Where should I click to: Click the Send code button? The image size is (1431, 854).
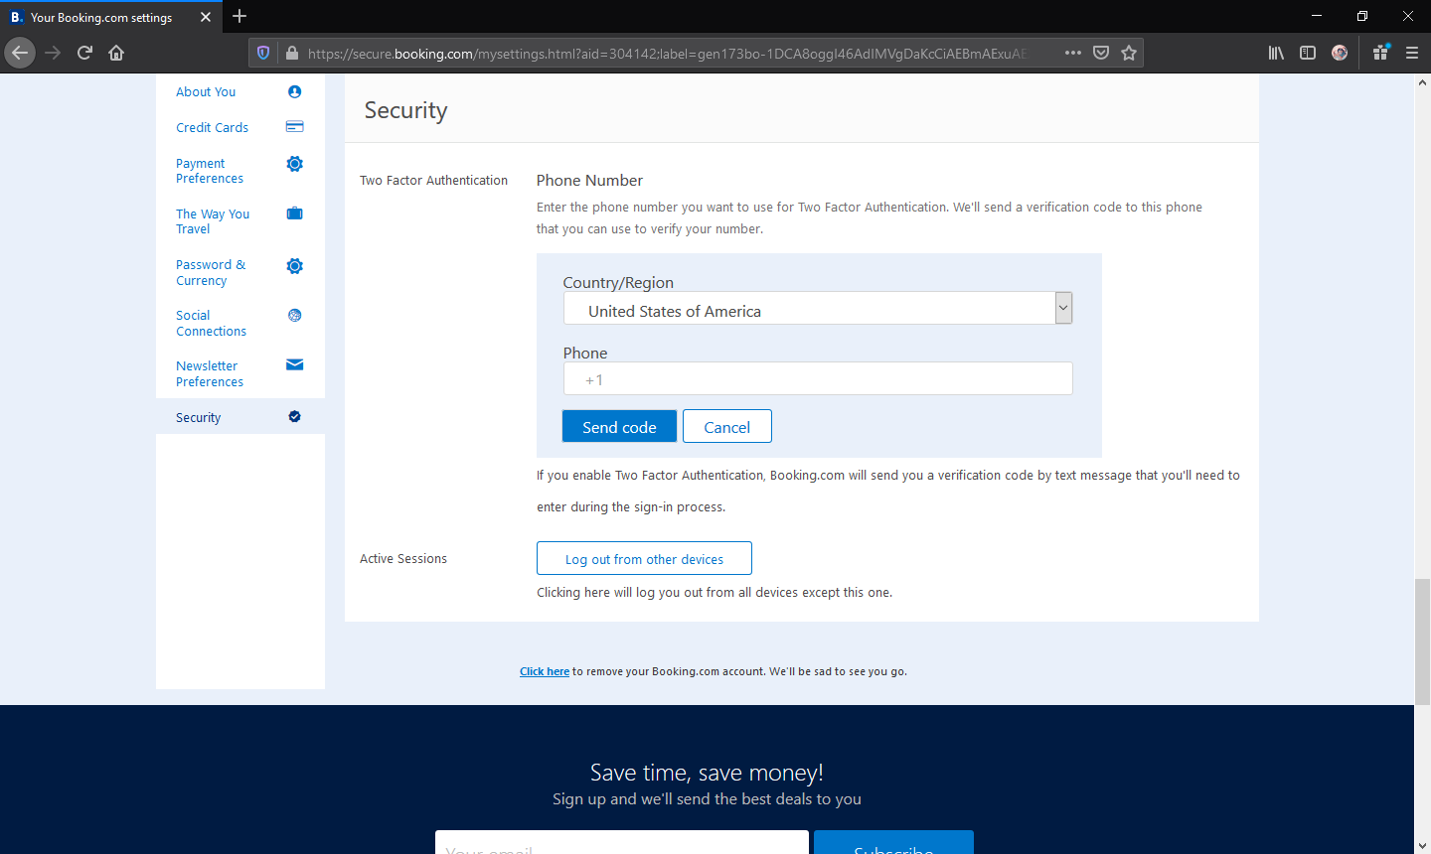click(x=619, y=426)
